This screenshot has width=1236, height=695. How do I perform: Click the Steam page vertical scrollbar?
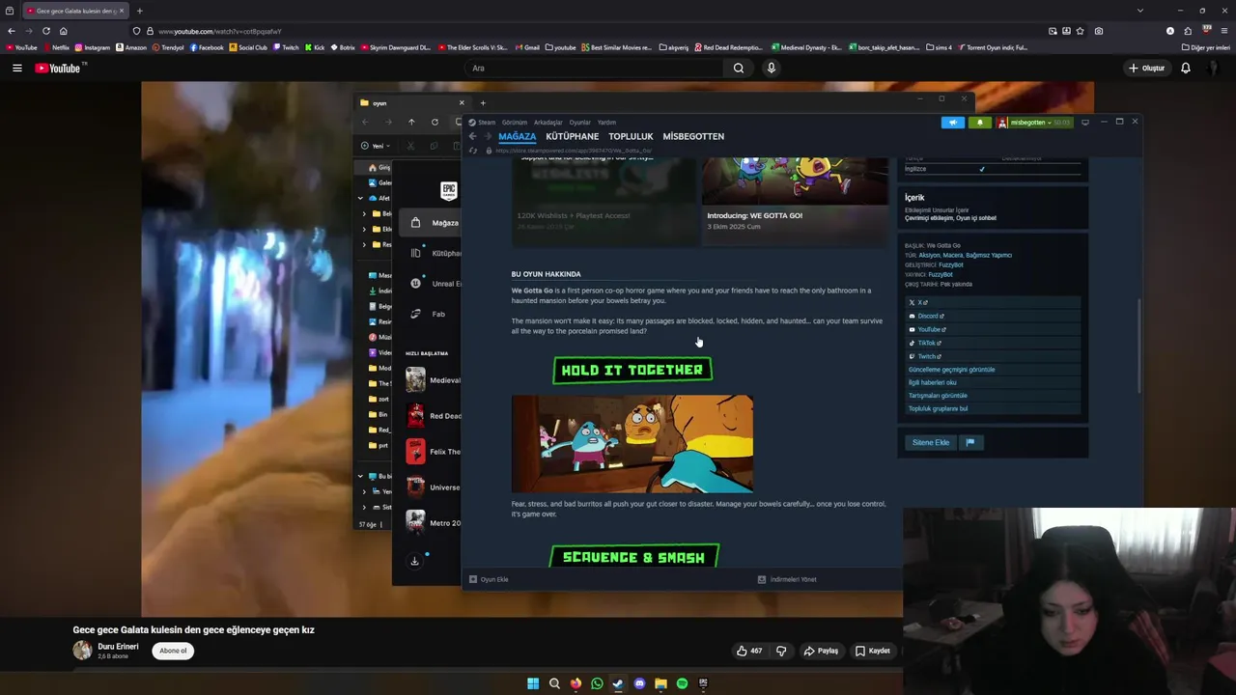click(x=1139, y=346)
